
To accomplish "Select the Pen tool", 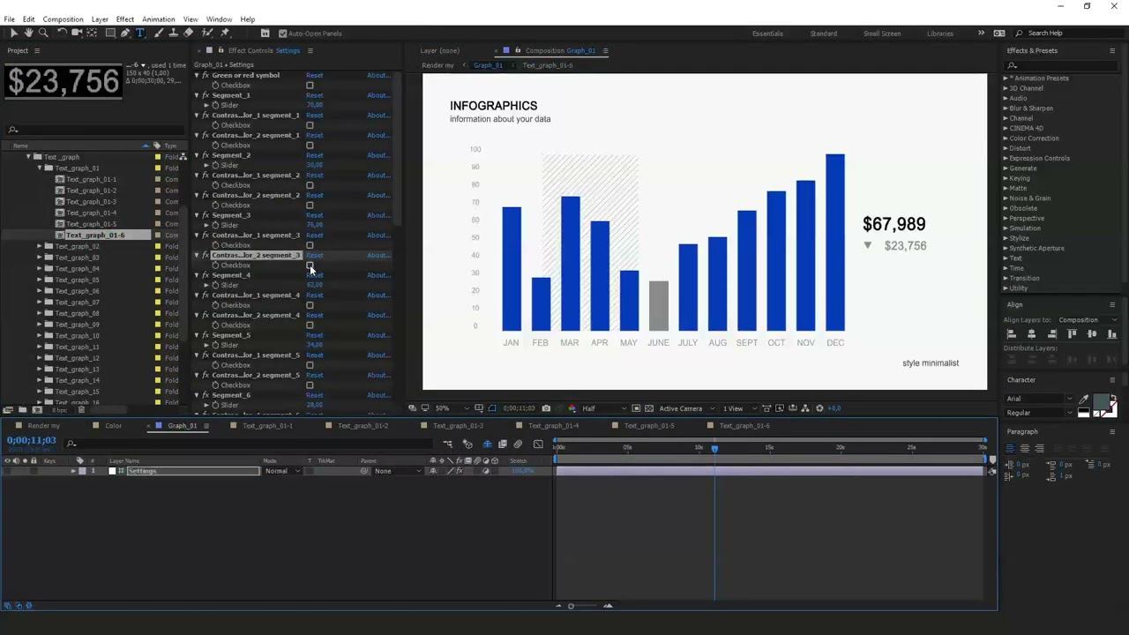I will (x=125, y=34).
